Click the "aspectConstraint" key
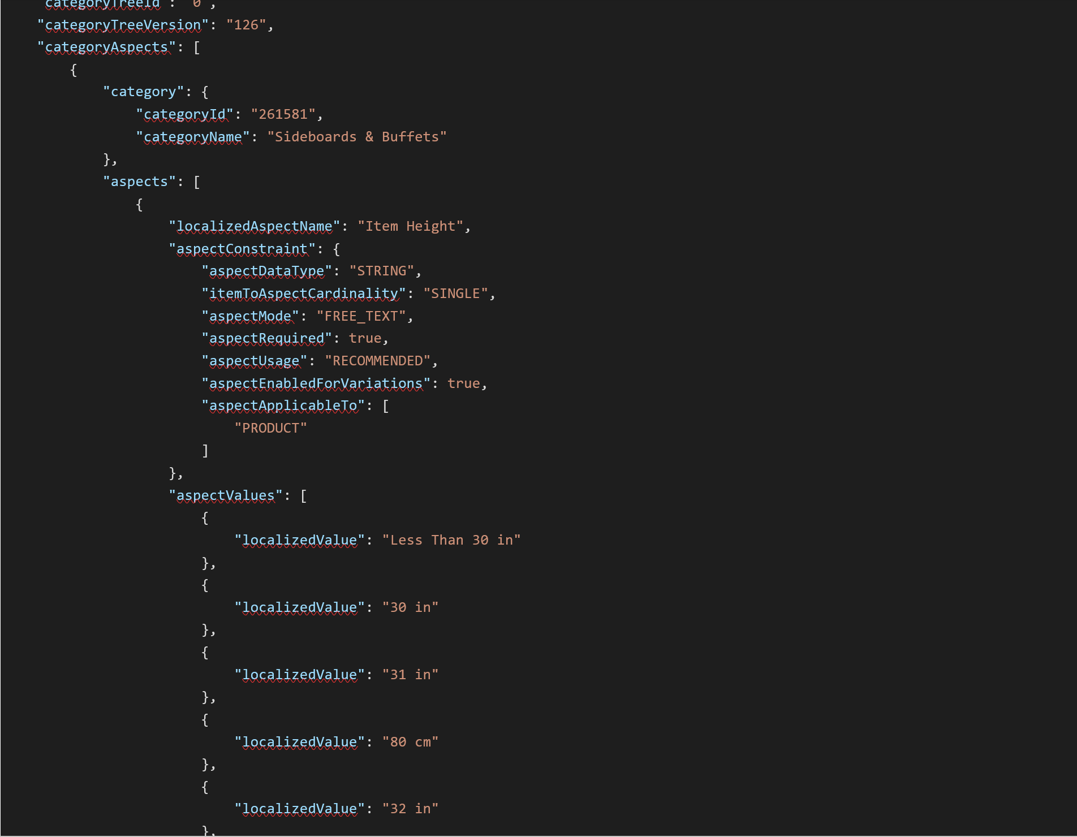The width and height of the screenshot is (1077, 837). pyautogui.click(x=242, y=249)
